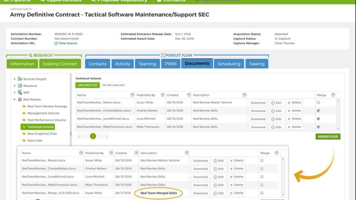
Task: Download upper RedTeamReview_Master.docx
Action: tap(258, 103)
